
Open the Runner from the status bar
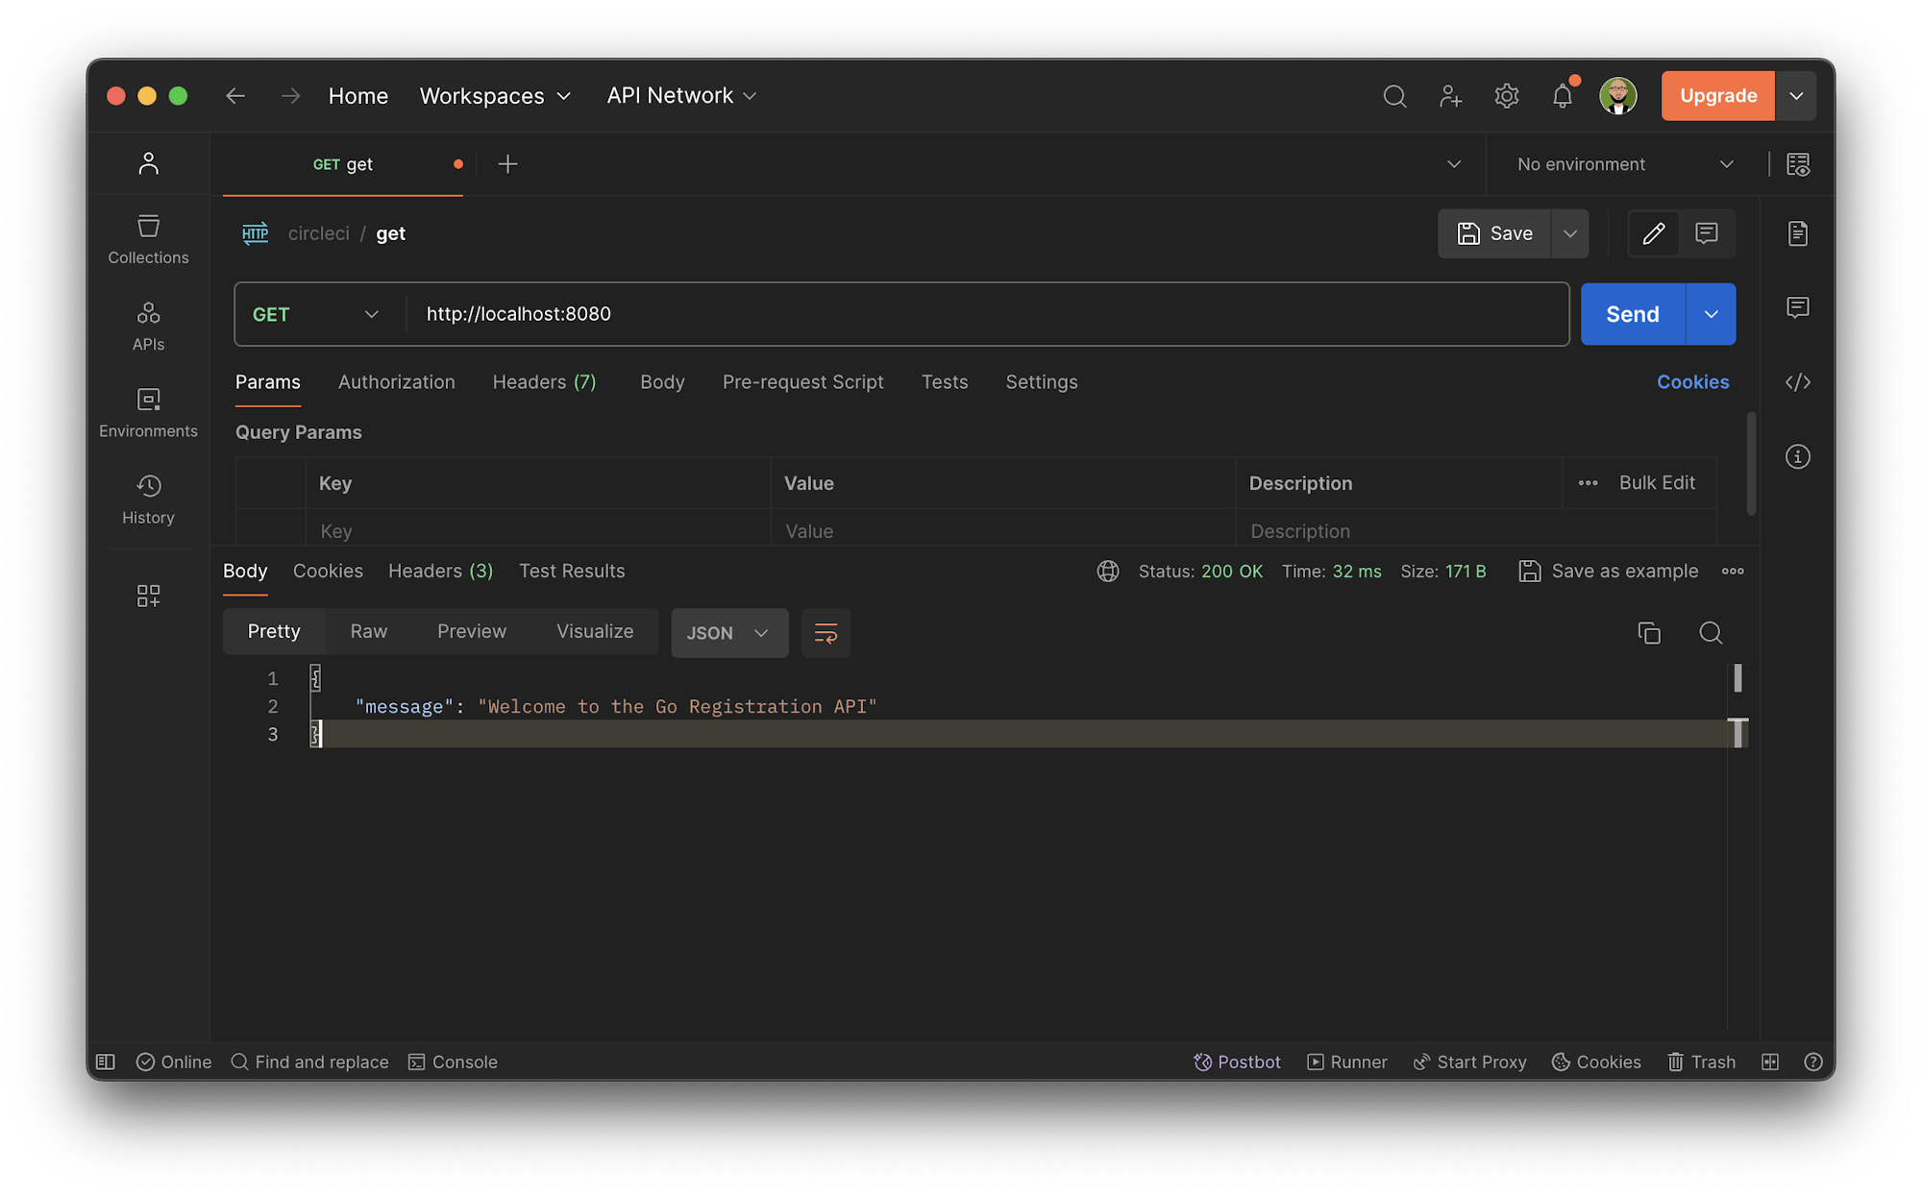point(1347,1061)
